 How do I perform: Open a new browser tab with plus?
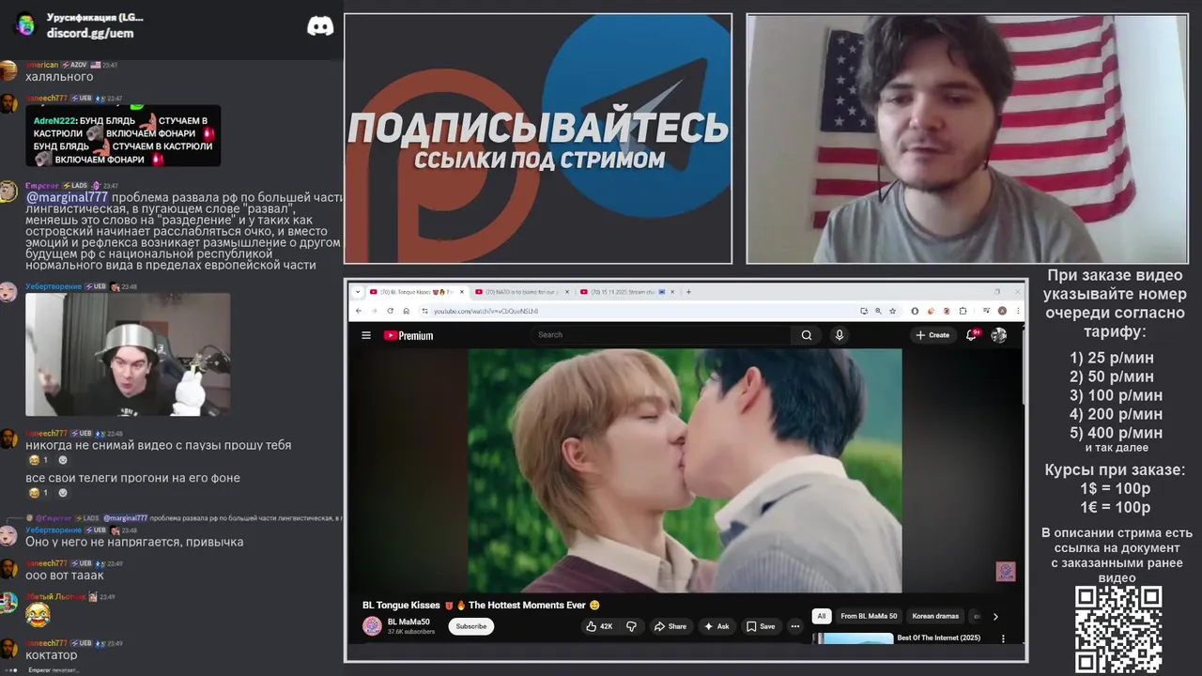pos(688,292)
